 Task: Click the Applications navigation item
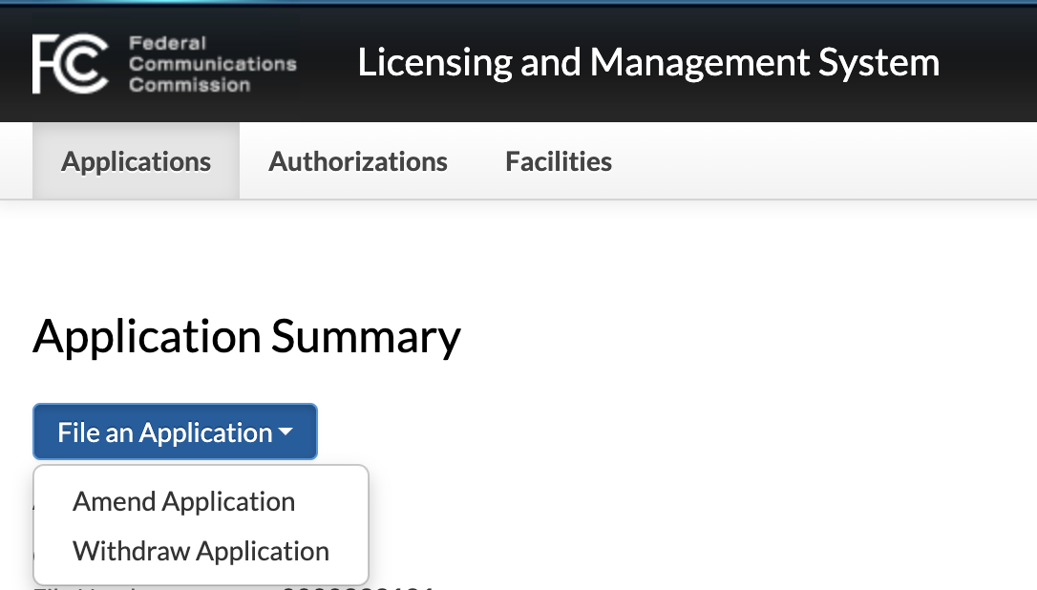pyautogui.click(x=136, y=161)
